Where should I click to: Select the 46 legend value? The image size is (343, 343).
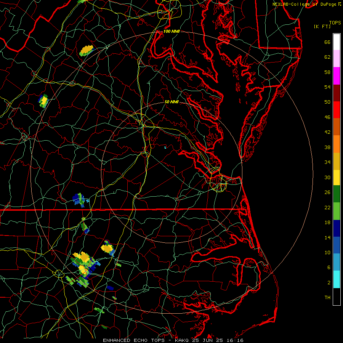click(327, 117)
